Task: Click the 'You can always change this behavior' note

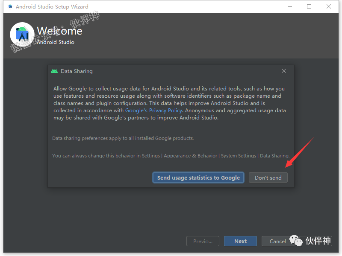Action: point(171,156)
